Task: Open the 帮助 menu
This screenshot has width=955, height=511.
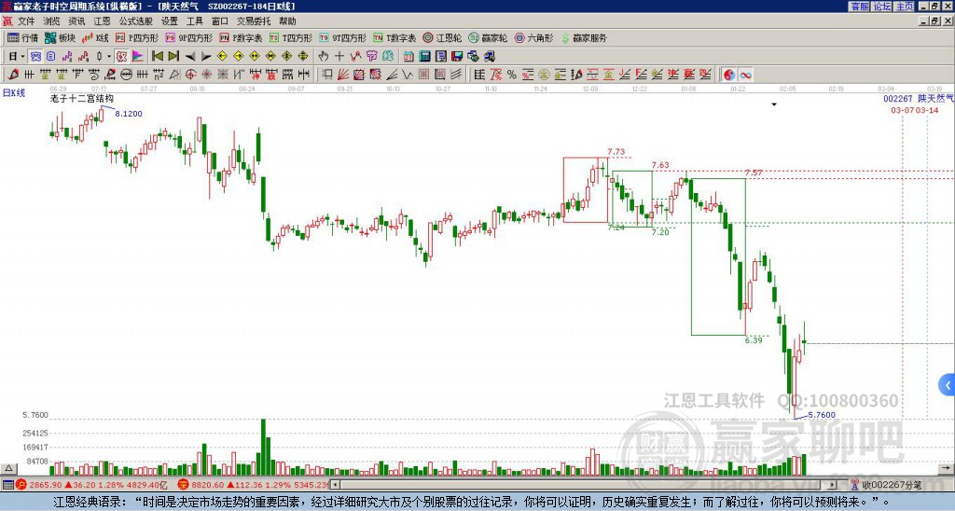Action: [287, 21]
